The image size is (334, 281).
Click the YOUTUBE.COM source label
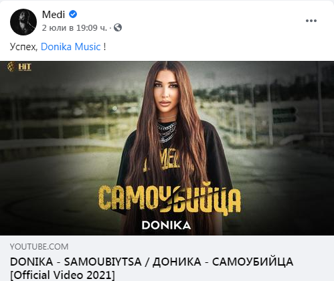click(x=39, y=247)
